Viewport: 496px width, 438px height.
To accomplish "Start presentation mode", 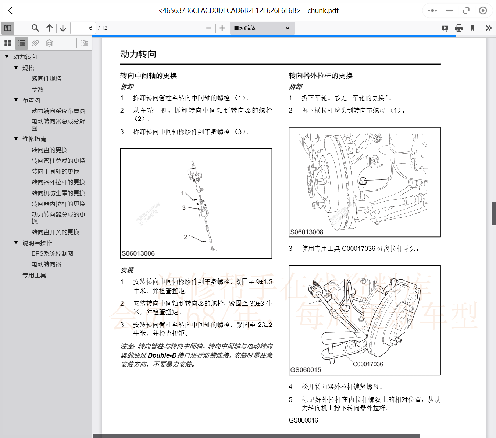I will click(x=445, y=28).
